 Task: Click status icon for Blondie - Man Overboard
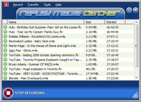(x=5, y=78)
